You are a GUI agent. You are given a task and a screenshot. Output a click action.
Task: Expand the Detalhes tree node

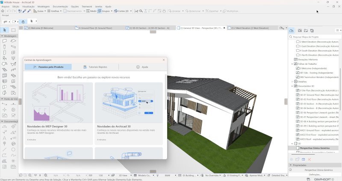(x=292, y=82)
